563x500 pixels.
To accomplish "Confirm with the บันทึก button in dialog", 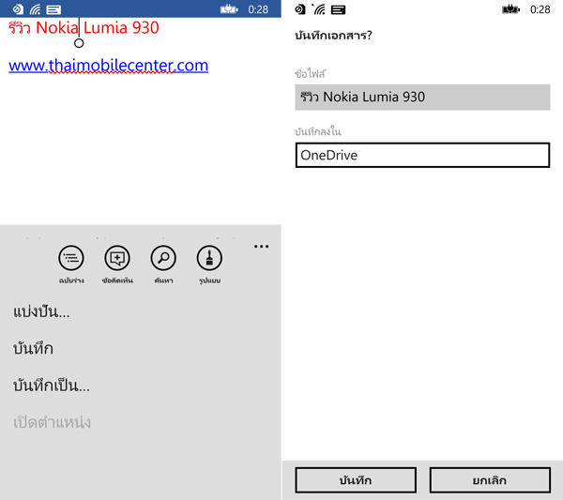I will (356, 480).
